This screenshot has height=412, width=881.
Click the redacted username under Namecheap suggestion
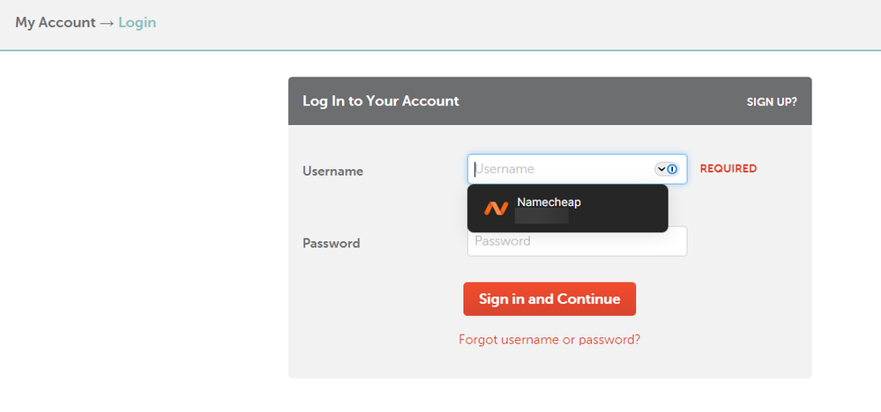pyautogui.click(x=541, y=217)
